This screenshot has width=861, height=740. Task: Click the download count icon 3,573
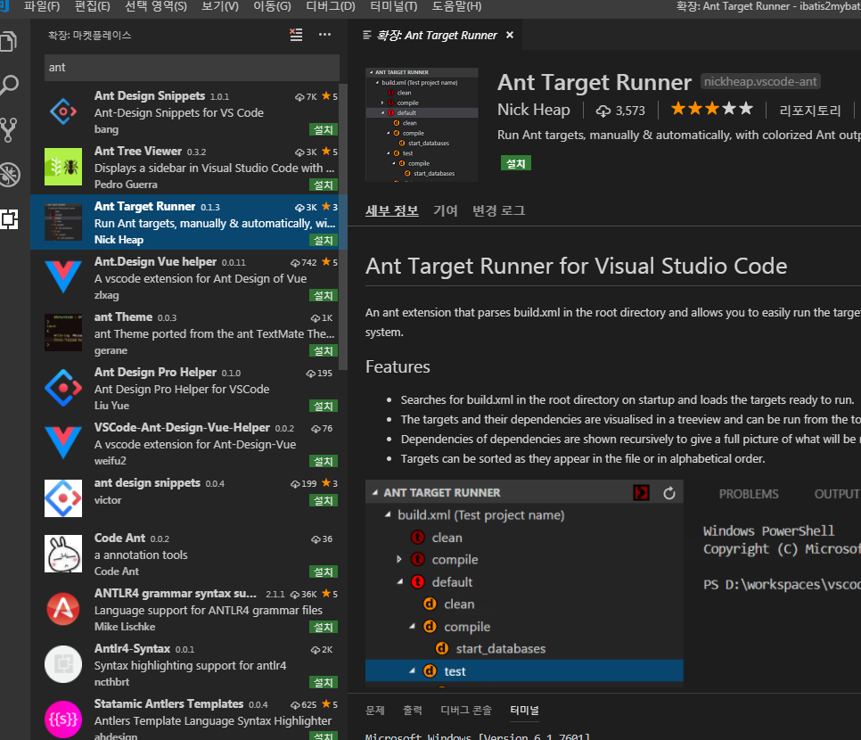tap(603, 111)
